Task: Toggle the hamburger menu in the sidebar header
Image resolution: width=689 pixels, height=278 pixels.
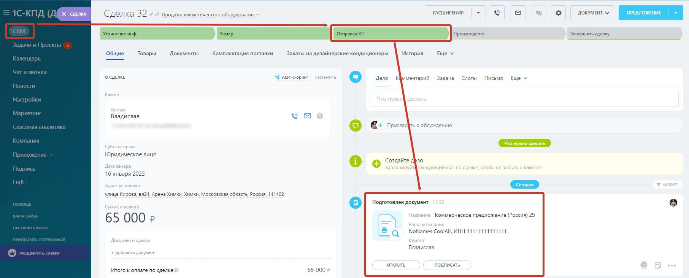Action: coord(6,13)
